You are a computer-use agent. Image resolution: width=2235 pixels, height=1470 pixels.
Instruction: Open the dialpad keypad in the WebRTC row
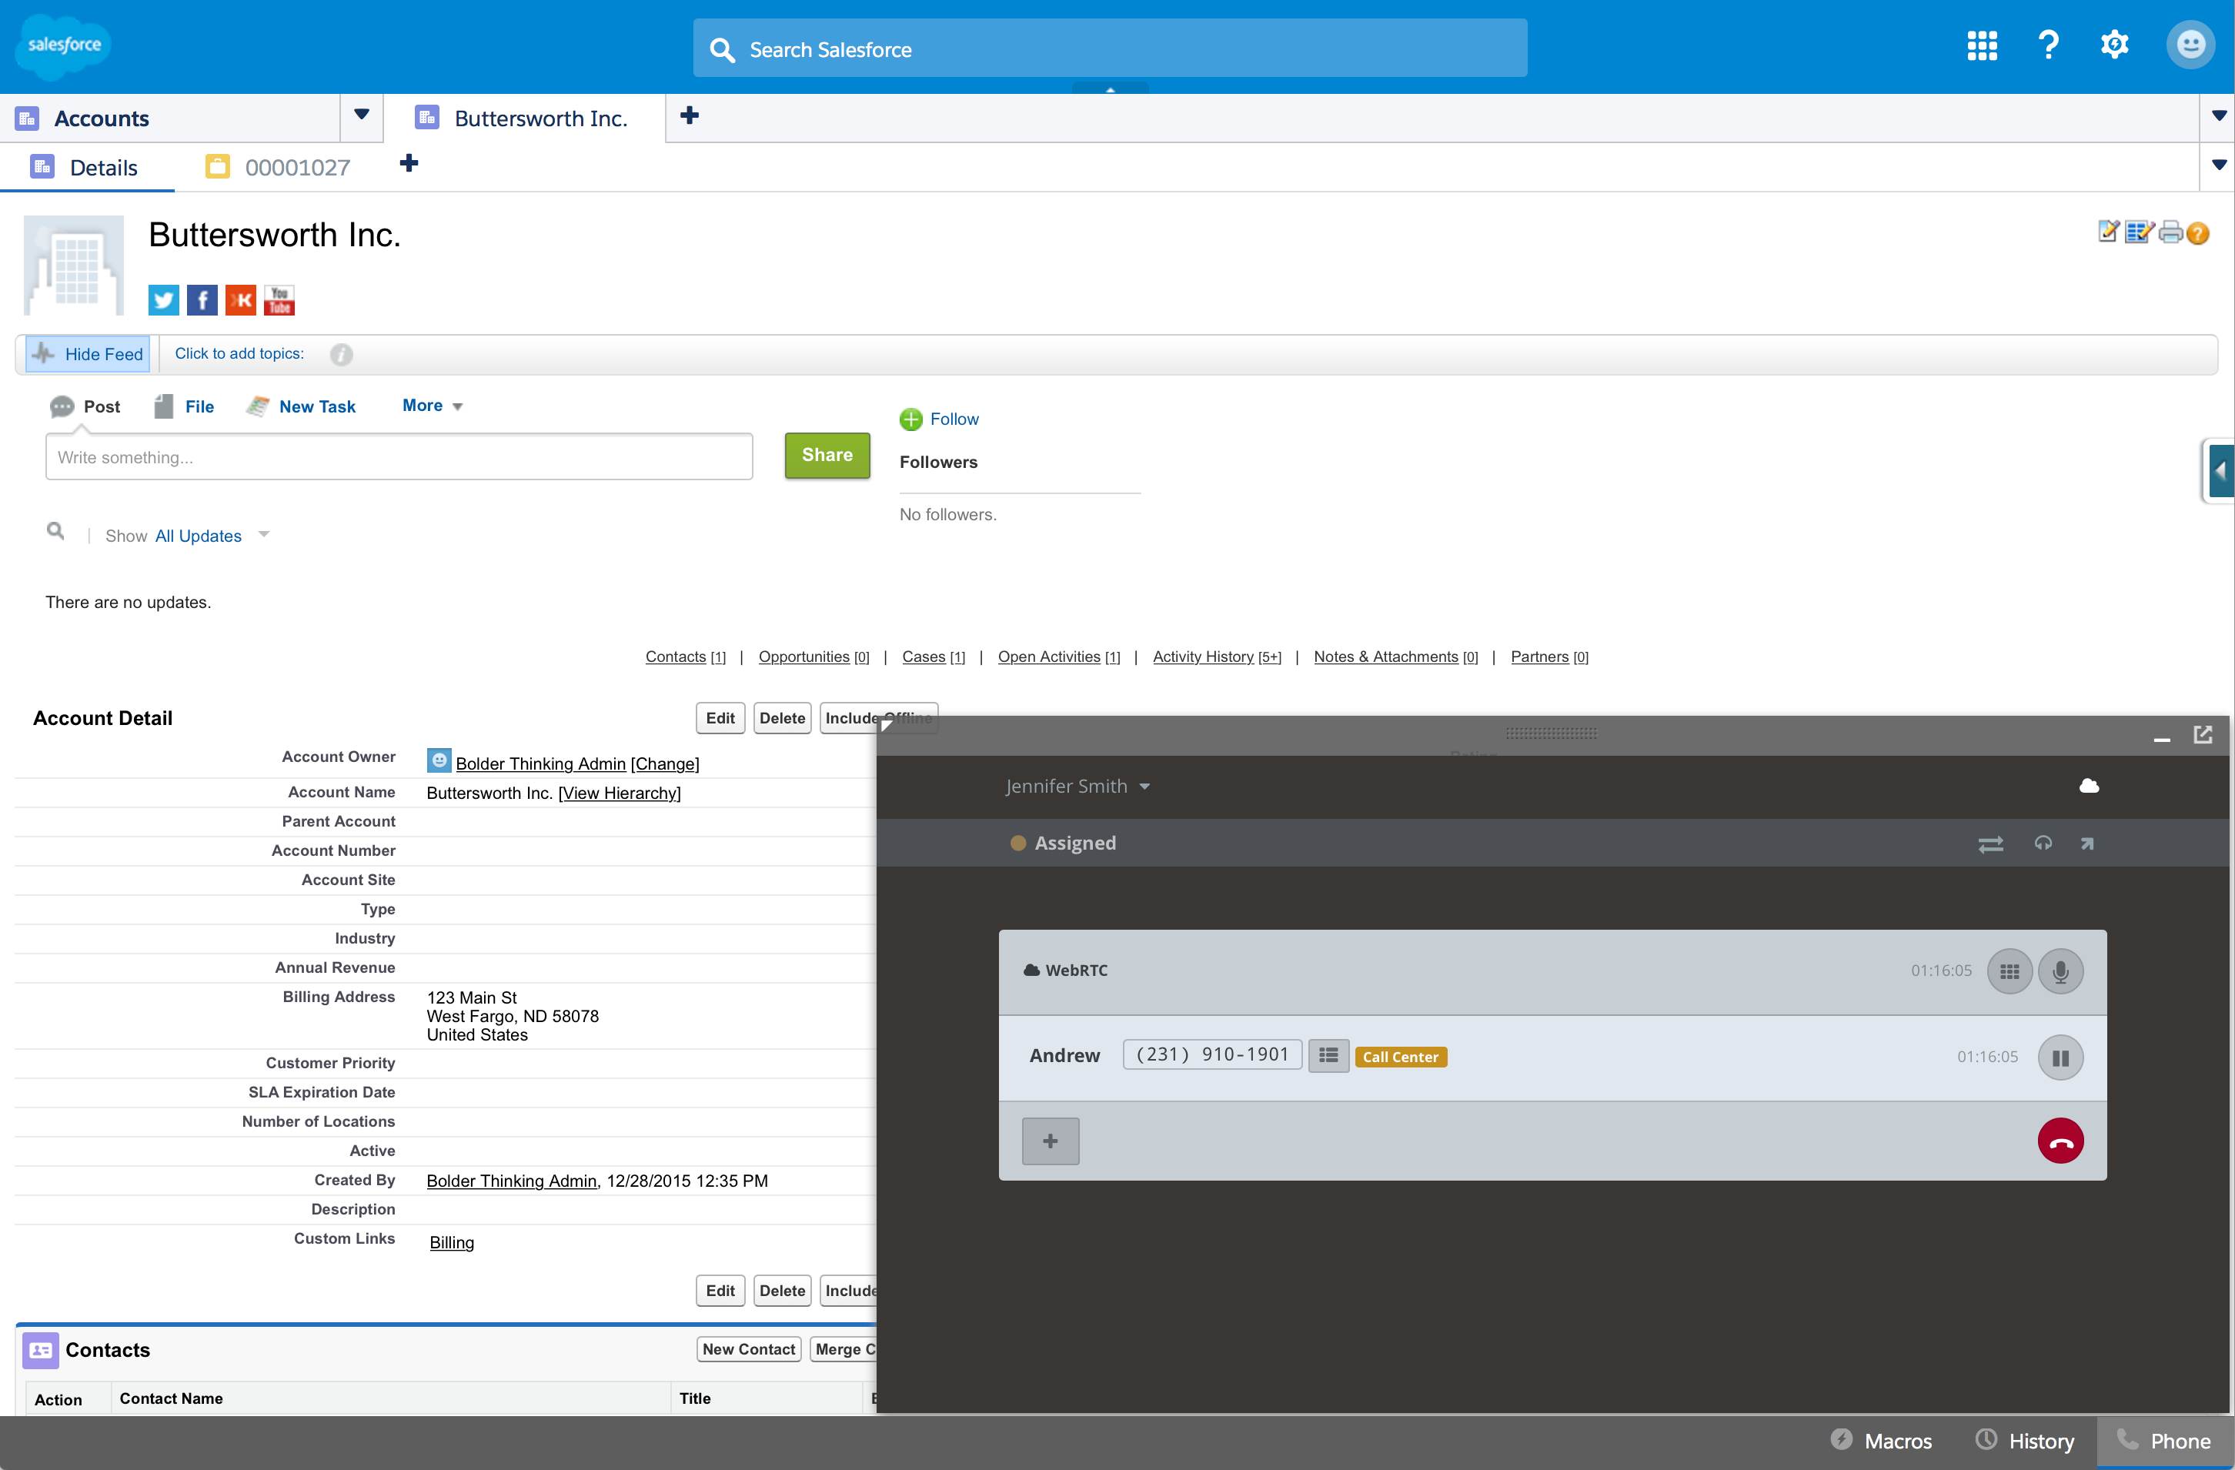[2009, 971]
